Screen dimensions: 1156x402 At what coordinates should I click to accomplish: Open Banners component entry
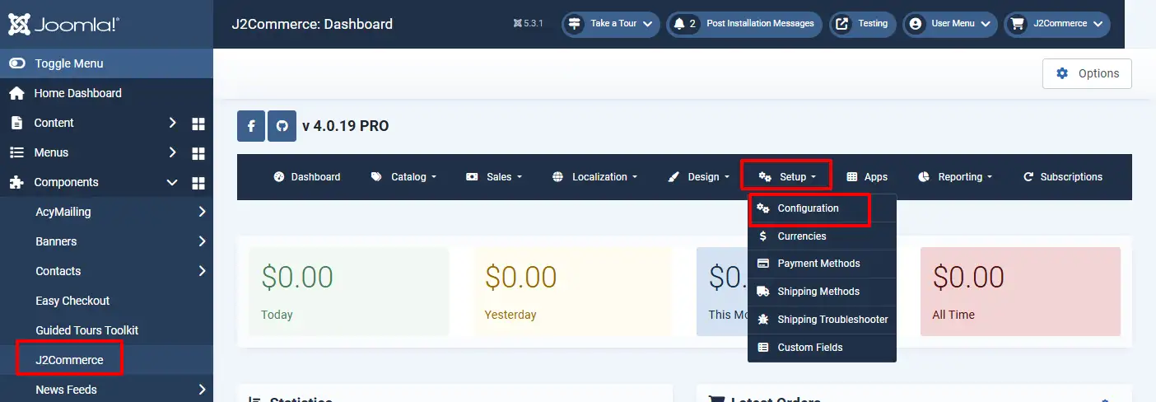[56, 241]
